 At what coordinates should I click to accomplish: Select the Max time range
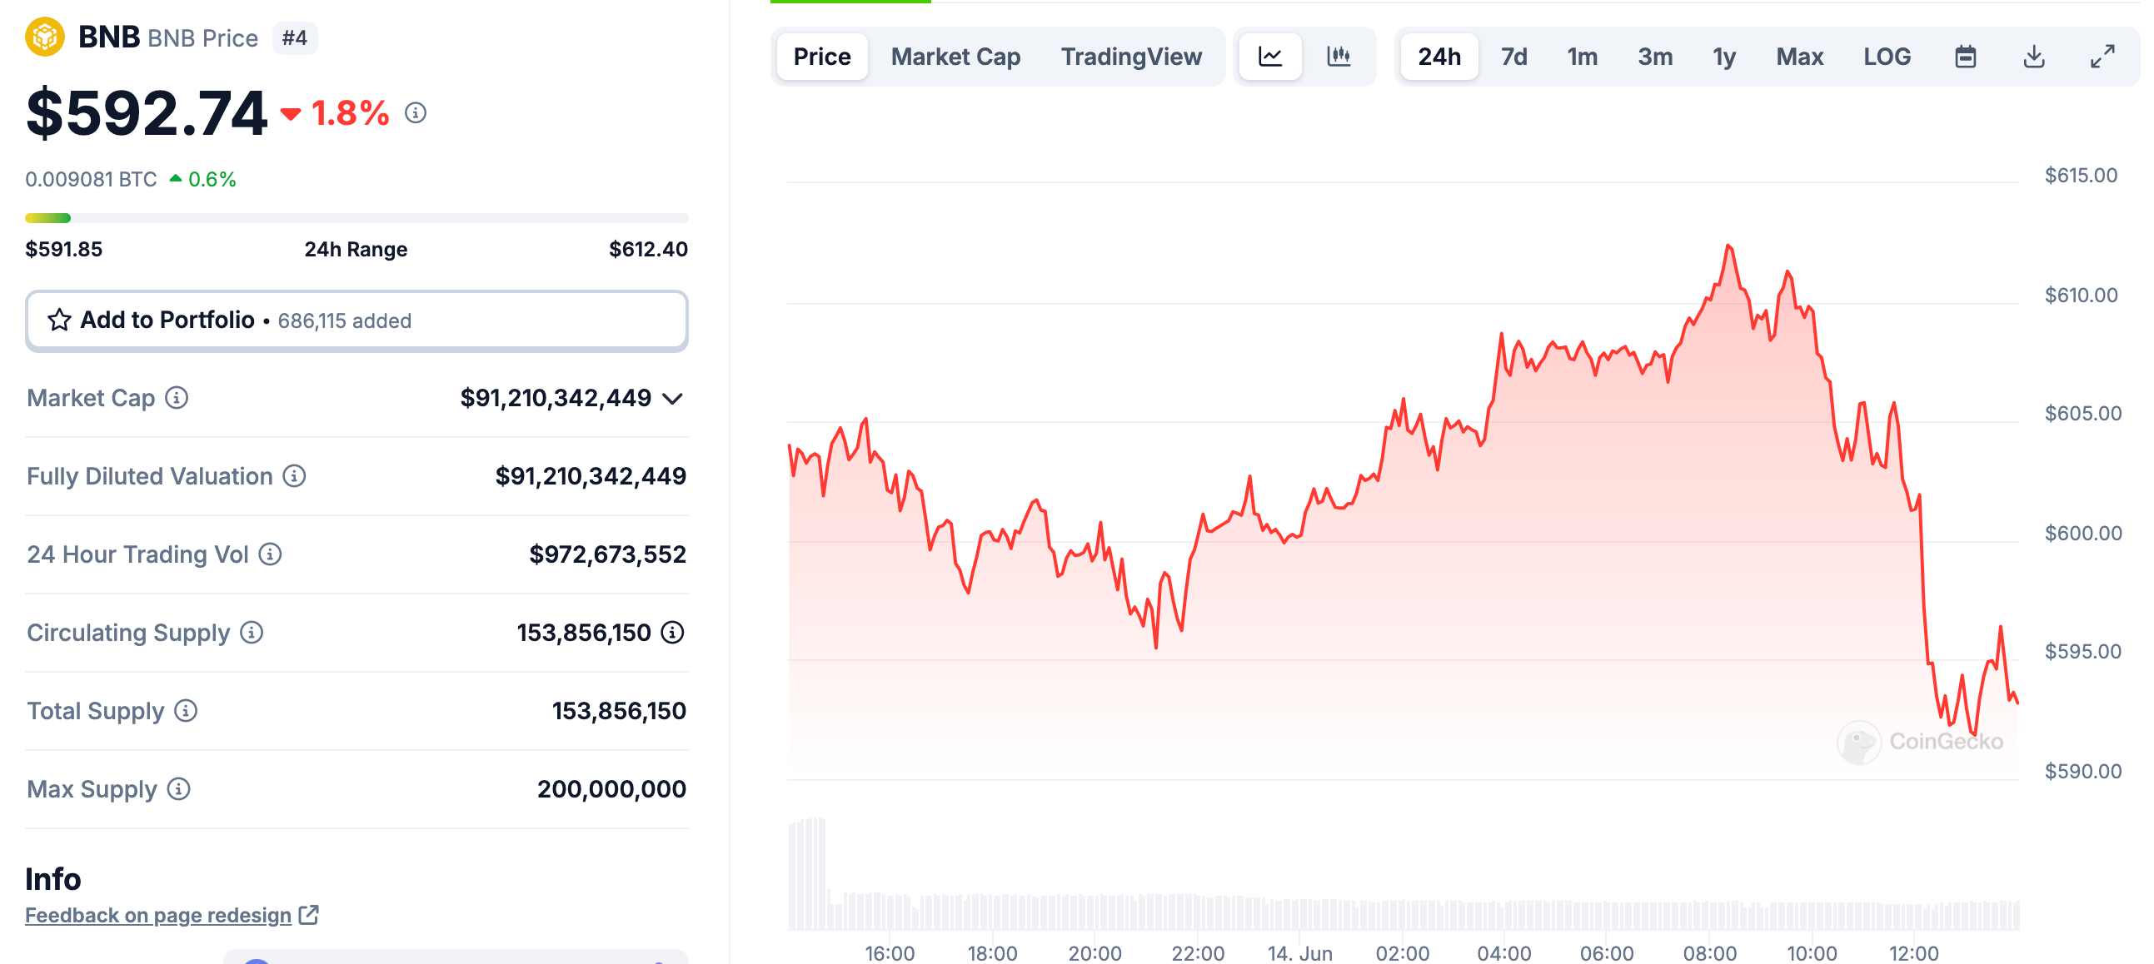tap(1799, 57)
